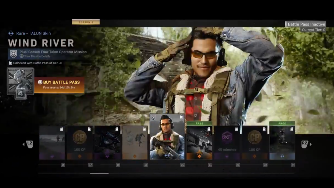Select the tier 19 reward card
334x188 pixels.
coord(135,143)
